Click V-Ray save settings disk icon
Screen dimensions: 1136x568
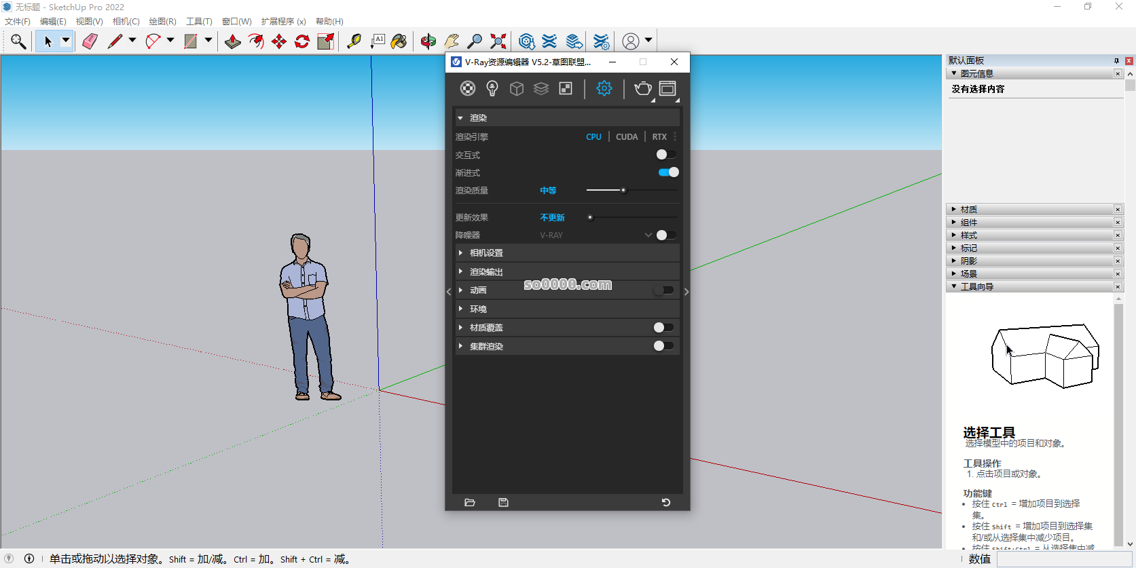503,502
